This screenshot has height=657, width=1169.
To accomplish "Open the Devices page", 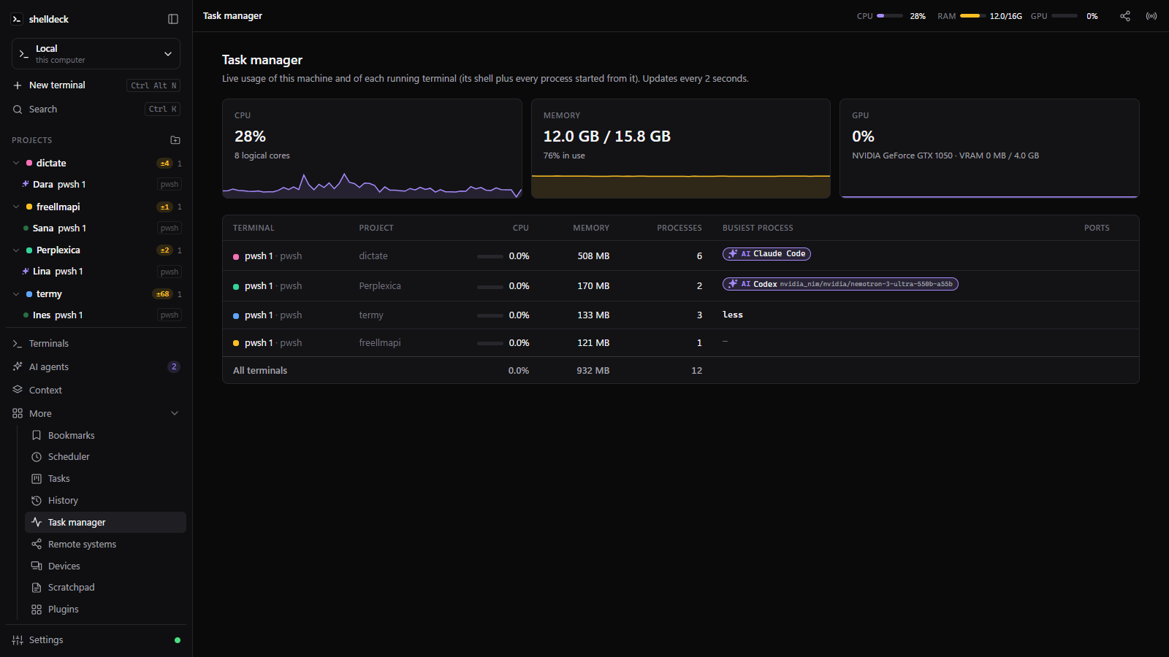I will tap(105, 566).
